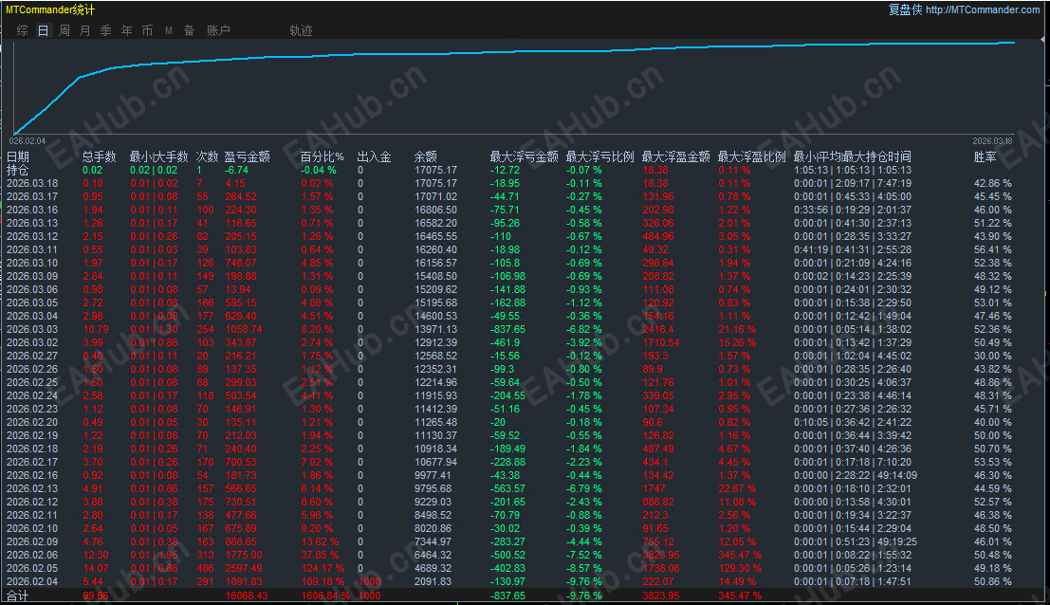Click the 余额 column header

pyautogui.click(x=425, y=156)
